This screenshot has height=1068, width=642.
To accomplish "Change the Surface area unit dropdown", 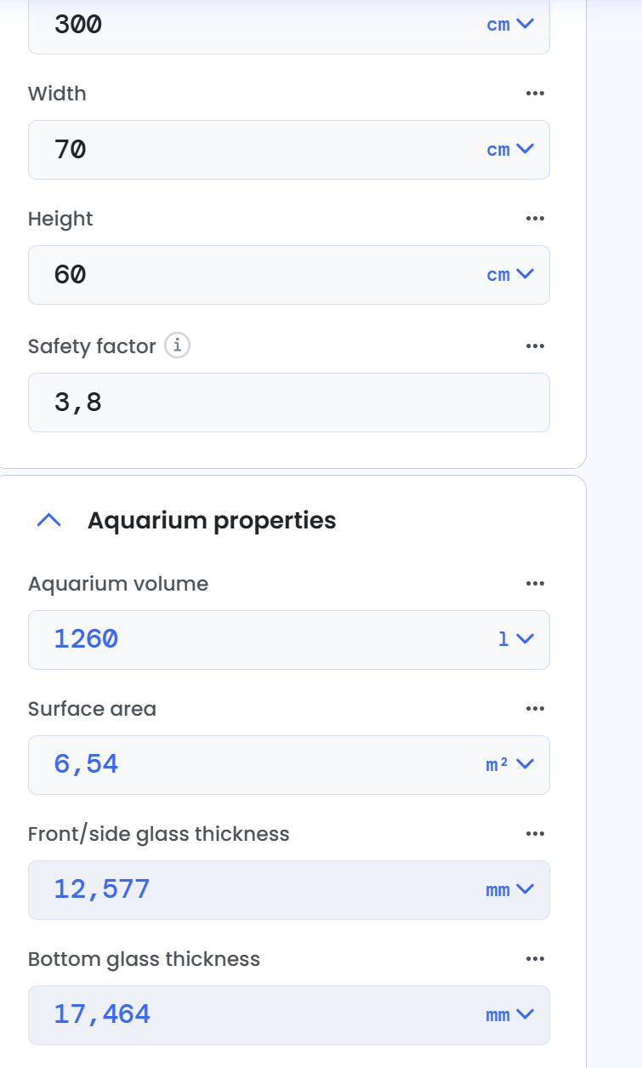I will tap(510, 764).
